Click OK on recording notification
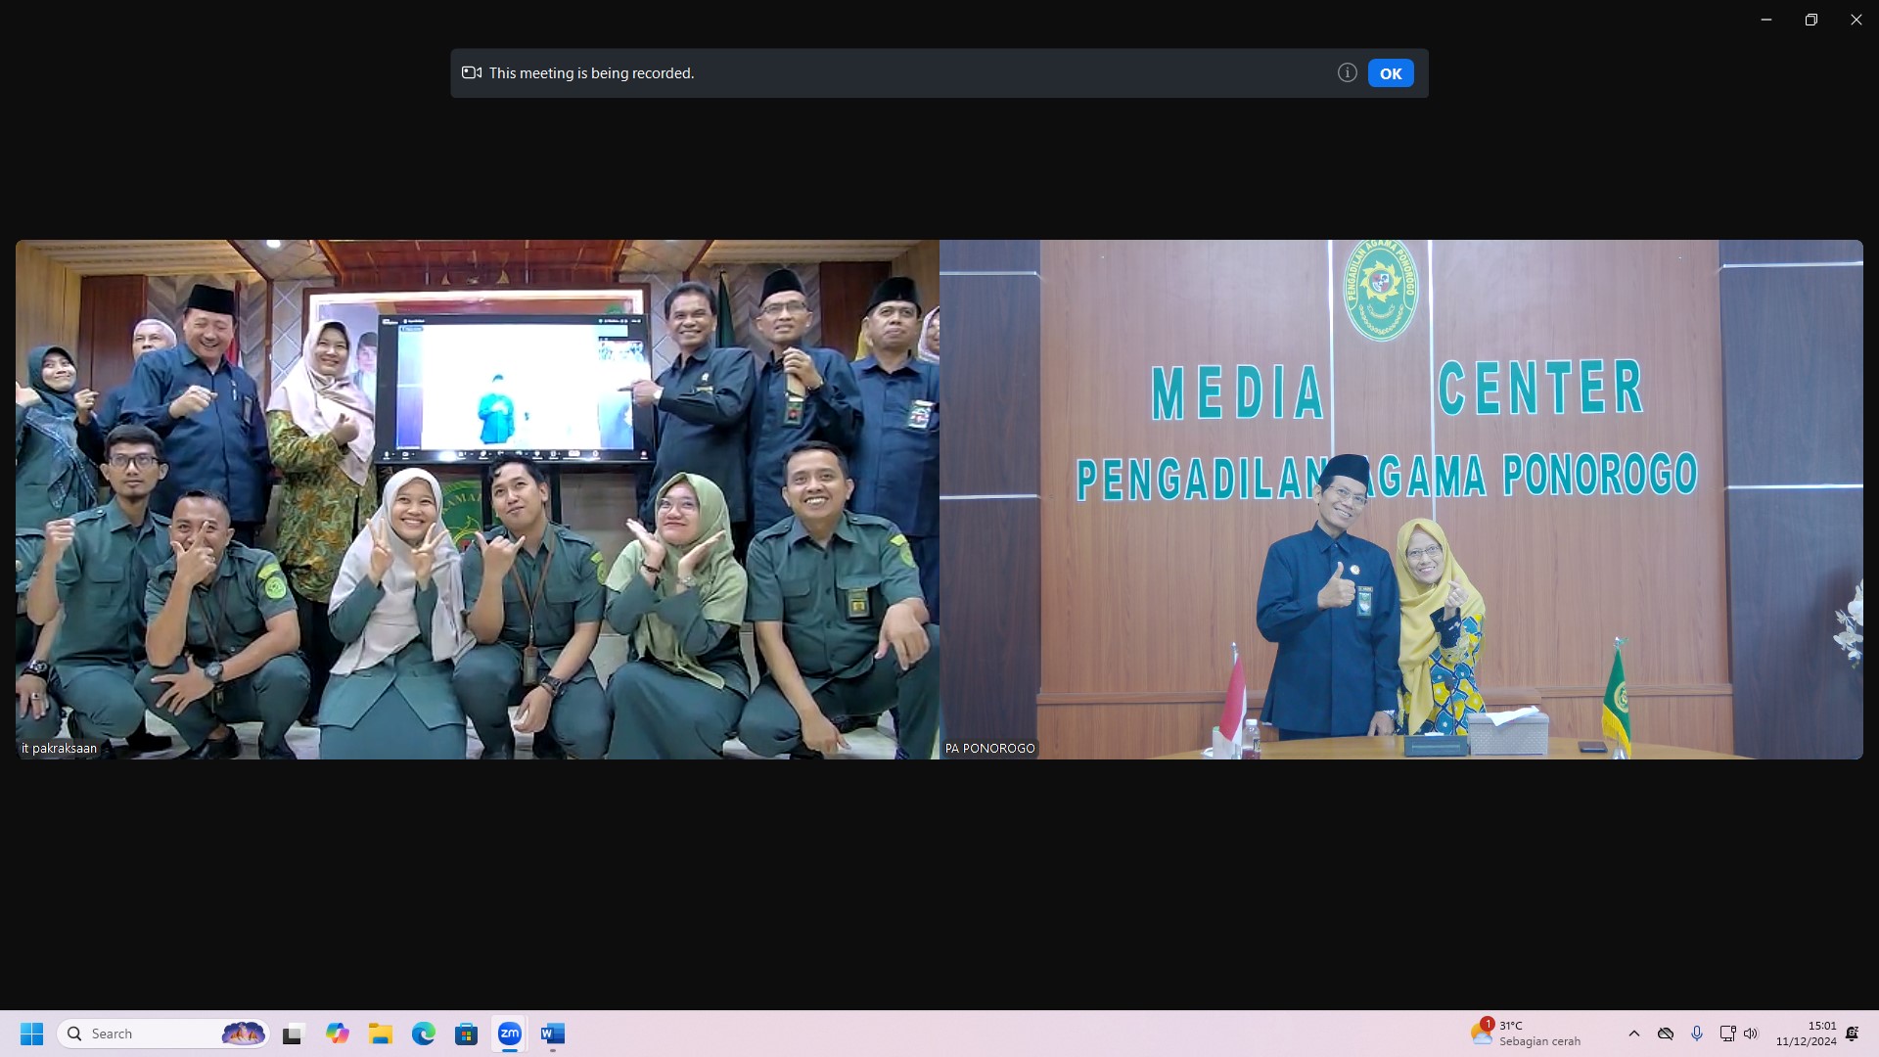The height and width of the screenshot is (1057, 1879). [x=1390, y=73]
